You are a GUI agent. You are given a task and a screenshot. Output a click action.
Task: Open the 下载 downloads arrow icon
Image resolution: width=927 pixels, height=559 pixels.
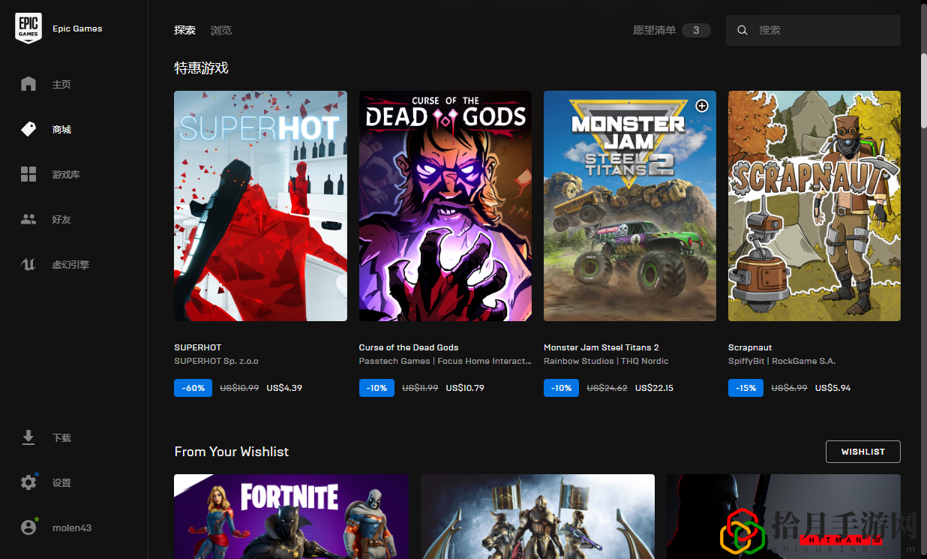(28, 437)
